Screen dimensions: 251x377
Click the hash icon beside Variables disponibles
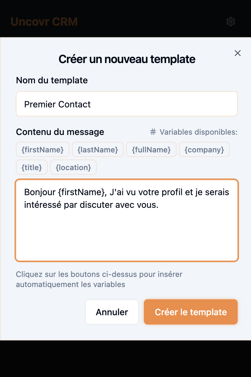coord(153,132)
